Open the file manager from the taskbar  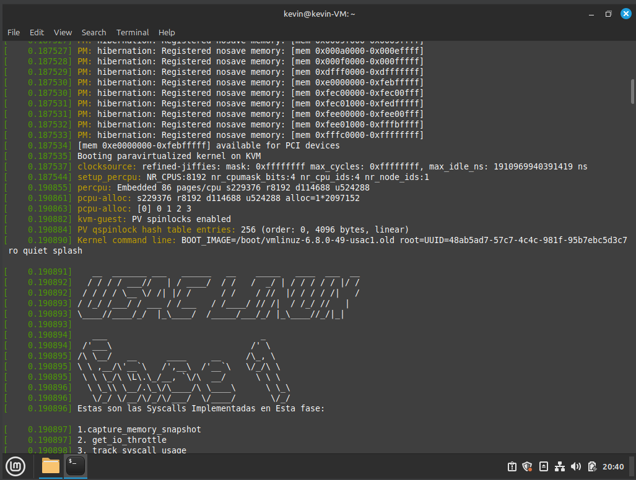point(51,466)
